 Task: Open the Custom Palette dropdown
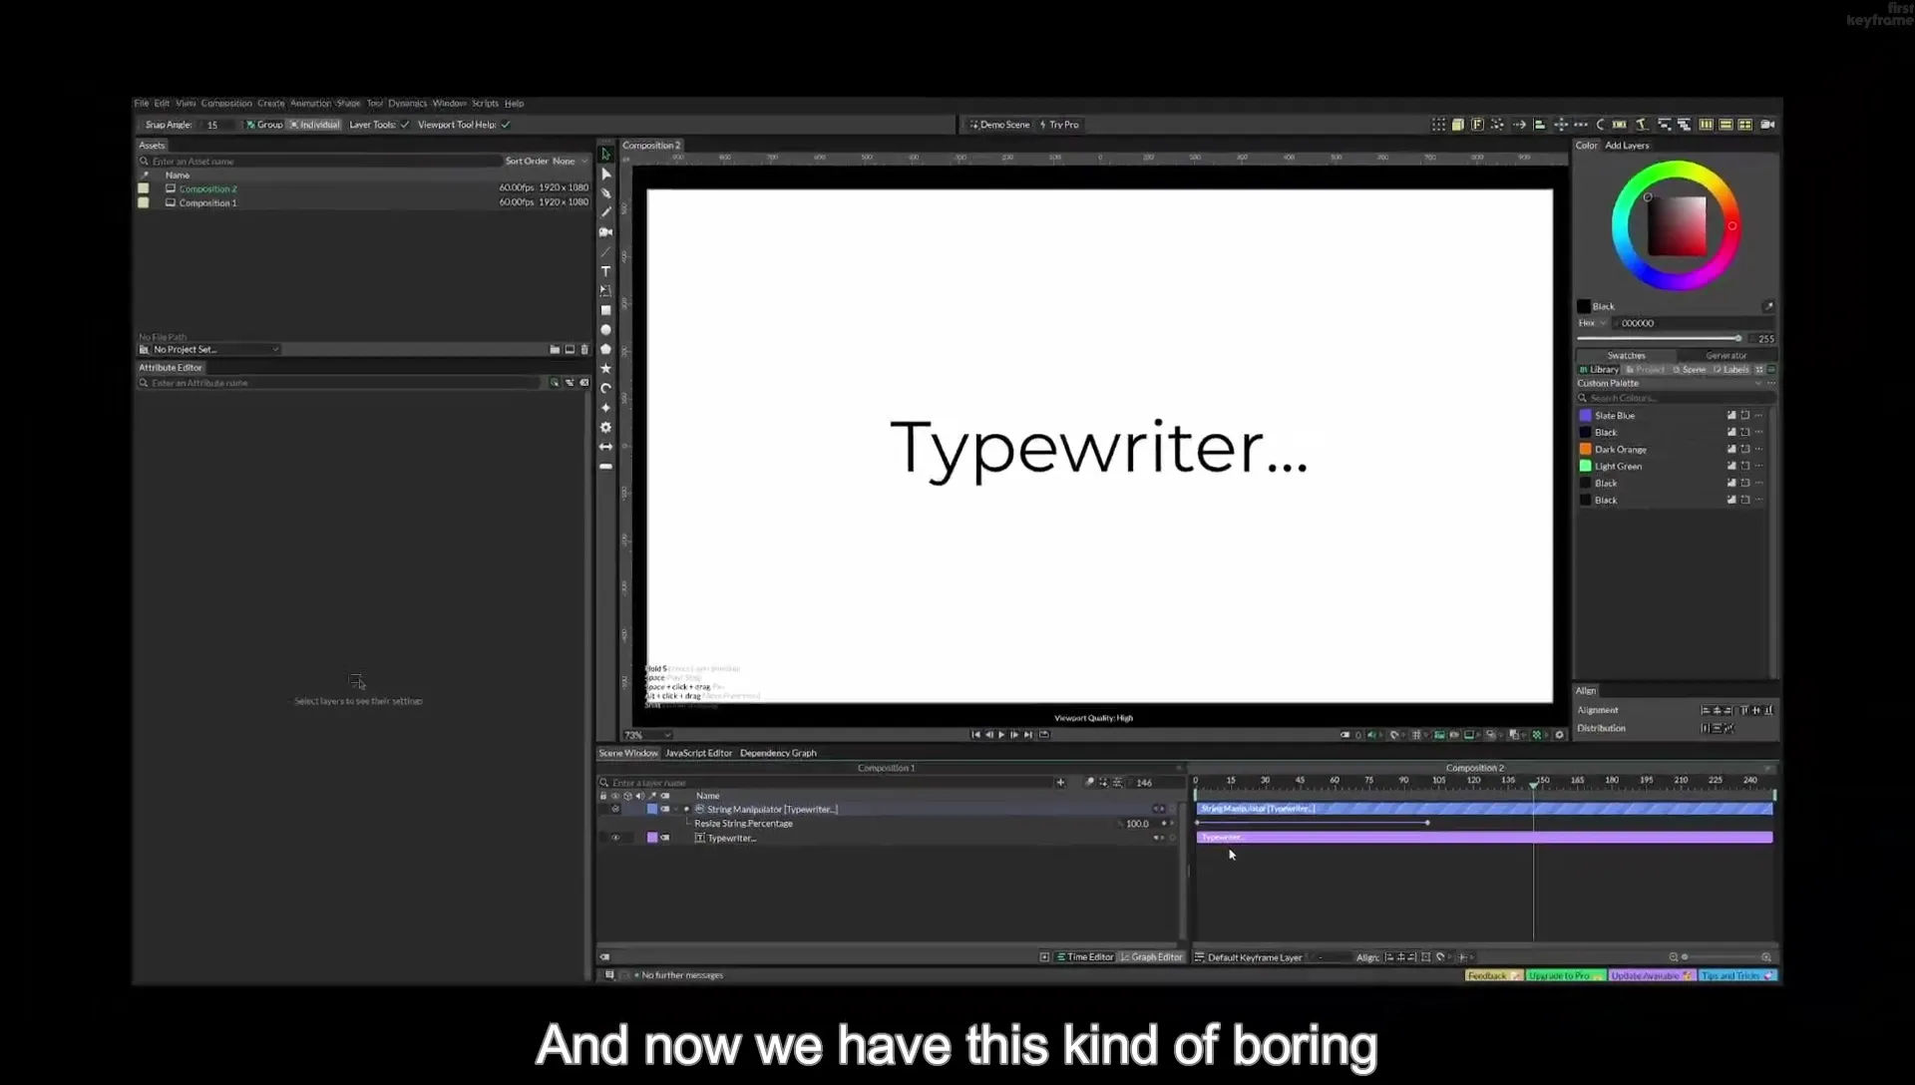1669,383
